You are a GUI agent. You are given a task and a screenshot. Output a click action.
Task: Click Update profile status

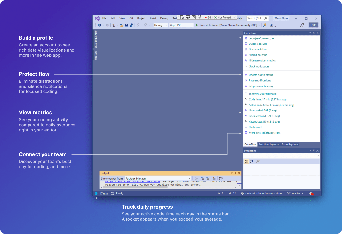pyautogui.click(x=261, y=75)
